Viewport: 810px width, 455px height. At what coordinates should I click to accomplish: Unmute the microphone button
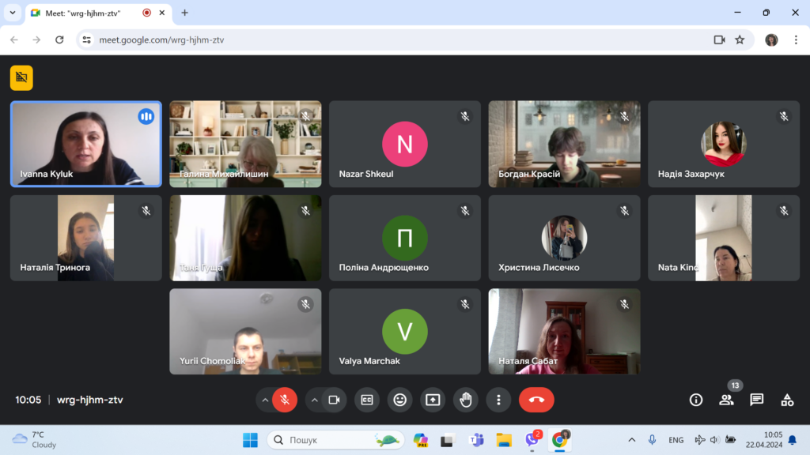pos(285,400)
